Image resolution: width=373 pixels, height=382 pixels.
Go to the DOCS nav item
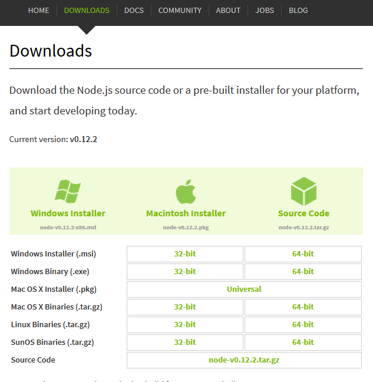(134, 11)
